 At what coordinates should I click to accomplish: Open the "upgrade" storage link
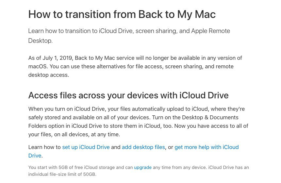pyautogui.click(x=143, y=168)
